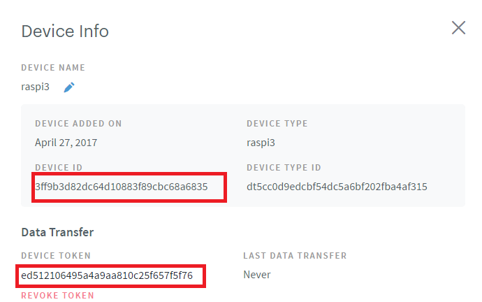
Task: Click the device type ID value starting with dt5cc
Action: 337,187
